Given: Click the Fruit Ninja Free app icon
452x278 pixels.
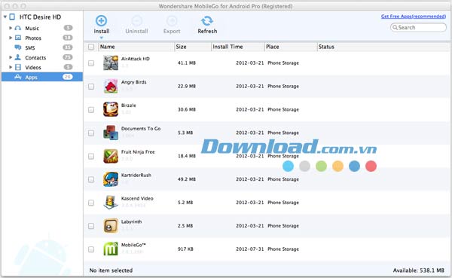Looking at the screenshot, I should pos(111,156).
